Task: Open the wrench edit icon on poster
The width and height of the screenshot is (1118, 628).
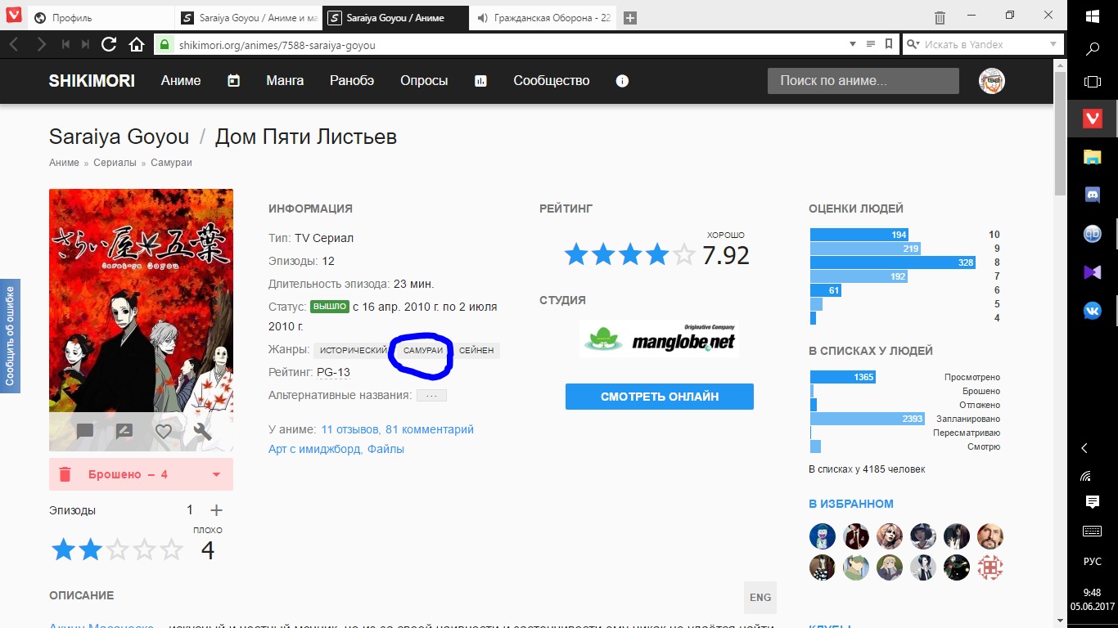Action: coord(202,432)
